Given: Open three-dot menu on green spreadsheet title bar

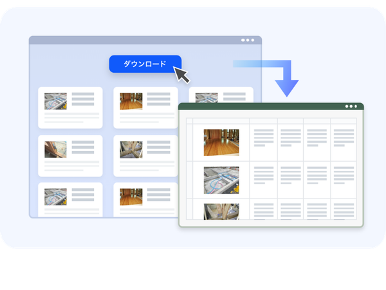Looking at the screenshot, I should (x=351, y=106).
